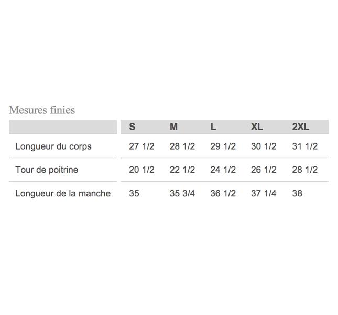Image resolution: width=338 pixels, height=315 pixels.
Task: Select the 37 1/4 sleeve length cell
Action: [x=264, y=194]
